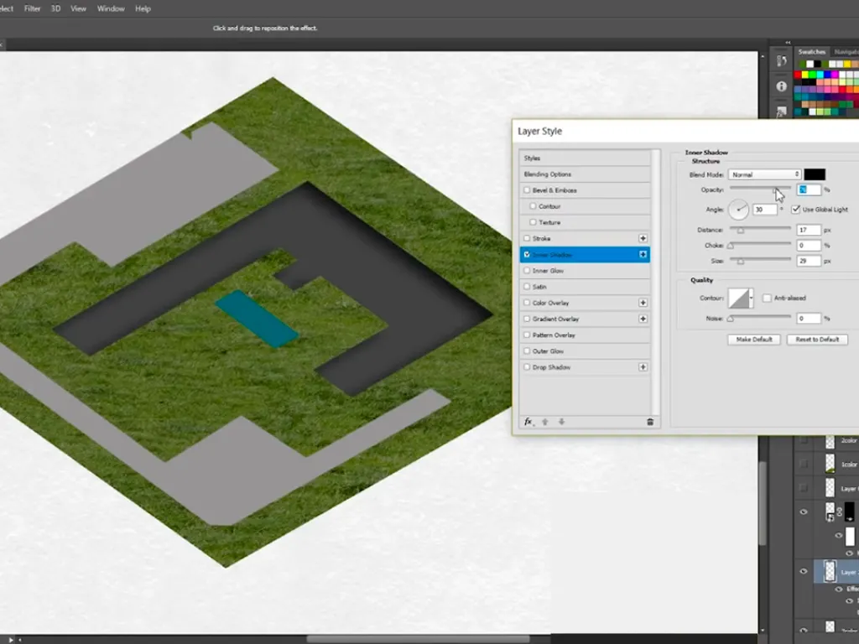Open the black shadow color swatch
The width and height of the screenshot is (859, 644).
pos(815,174)
